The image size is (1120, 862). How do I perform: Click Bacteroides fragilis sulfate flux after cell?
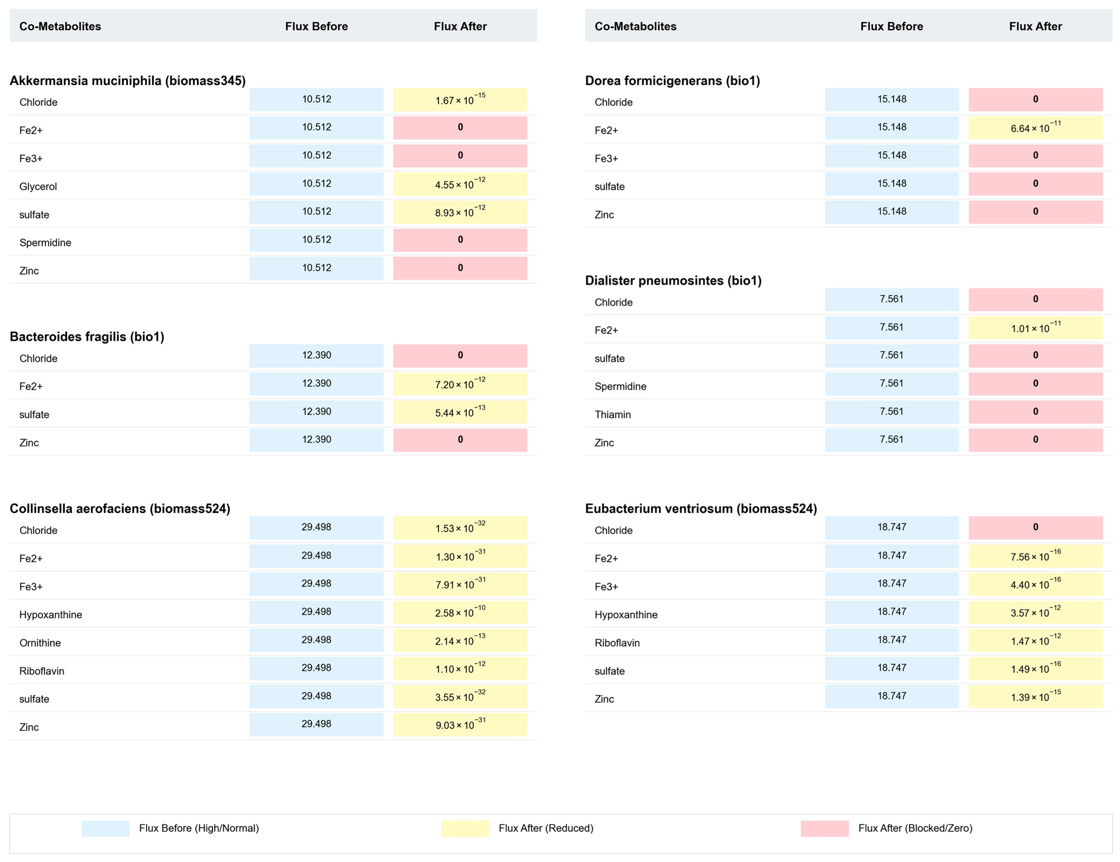(460, 412)
